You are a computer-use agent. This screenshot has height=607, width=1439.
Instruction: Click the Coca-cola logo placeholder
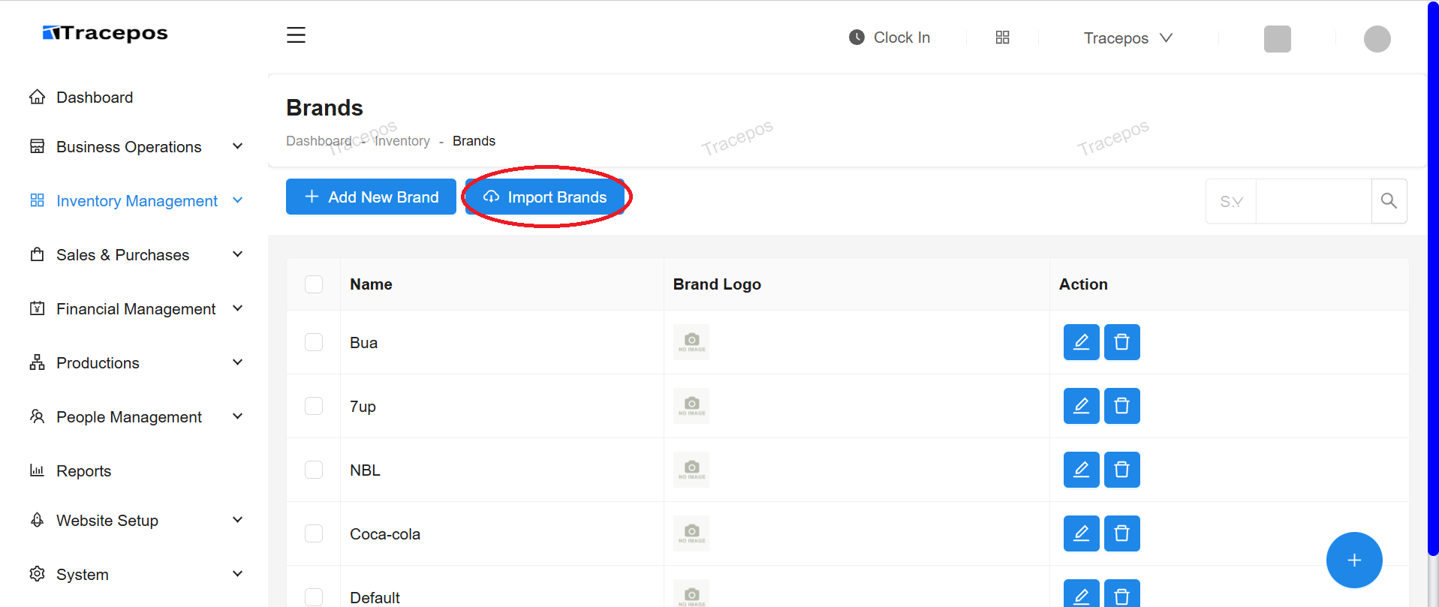pos(691,533)
